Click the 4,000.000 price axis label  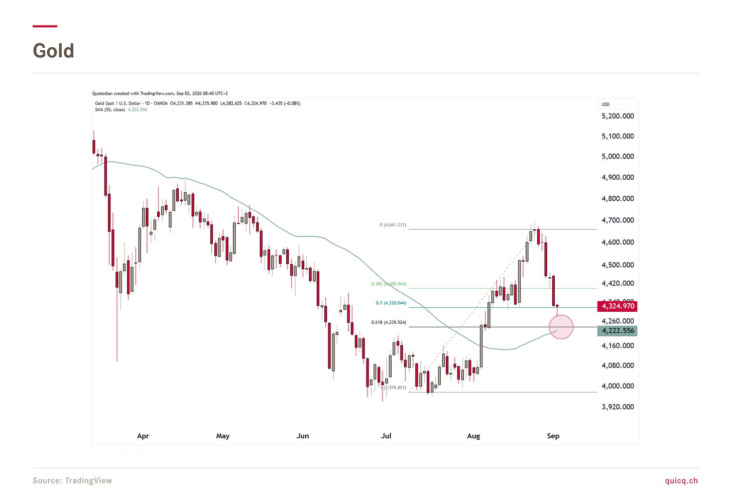tap(618, 386)
